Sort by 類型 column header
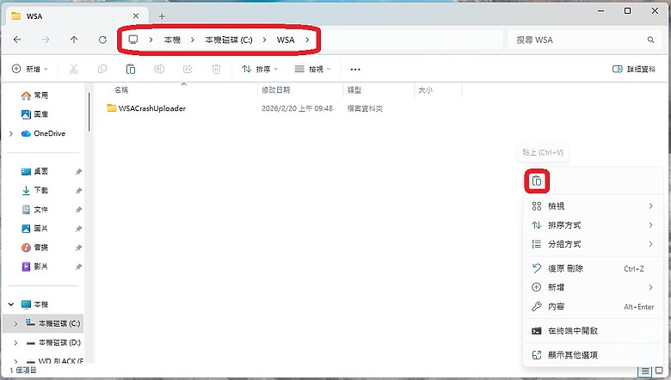The width and height of the screenshot is (671, 380). [354, 89]
